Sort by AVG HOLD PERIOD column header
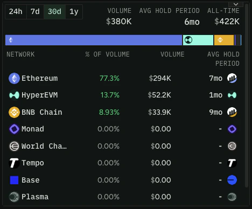This screenshot has height=209, width=252. (x=223, y=59)
